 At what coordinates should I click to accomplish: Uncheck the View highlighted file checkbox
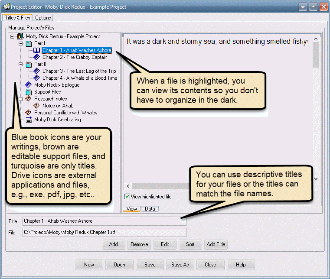tap(127, 197)
